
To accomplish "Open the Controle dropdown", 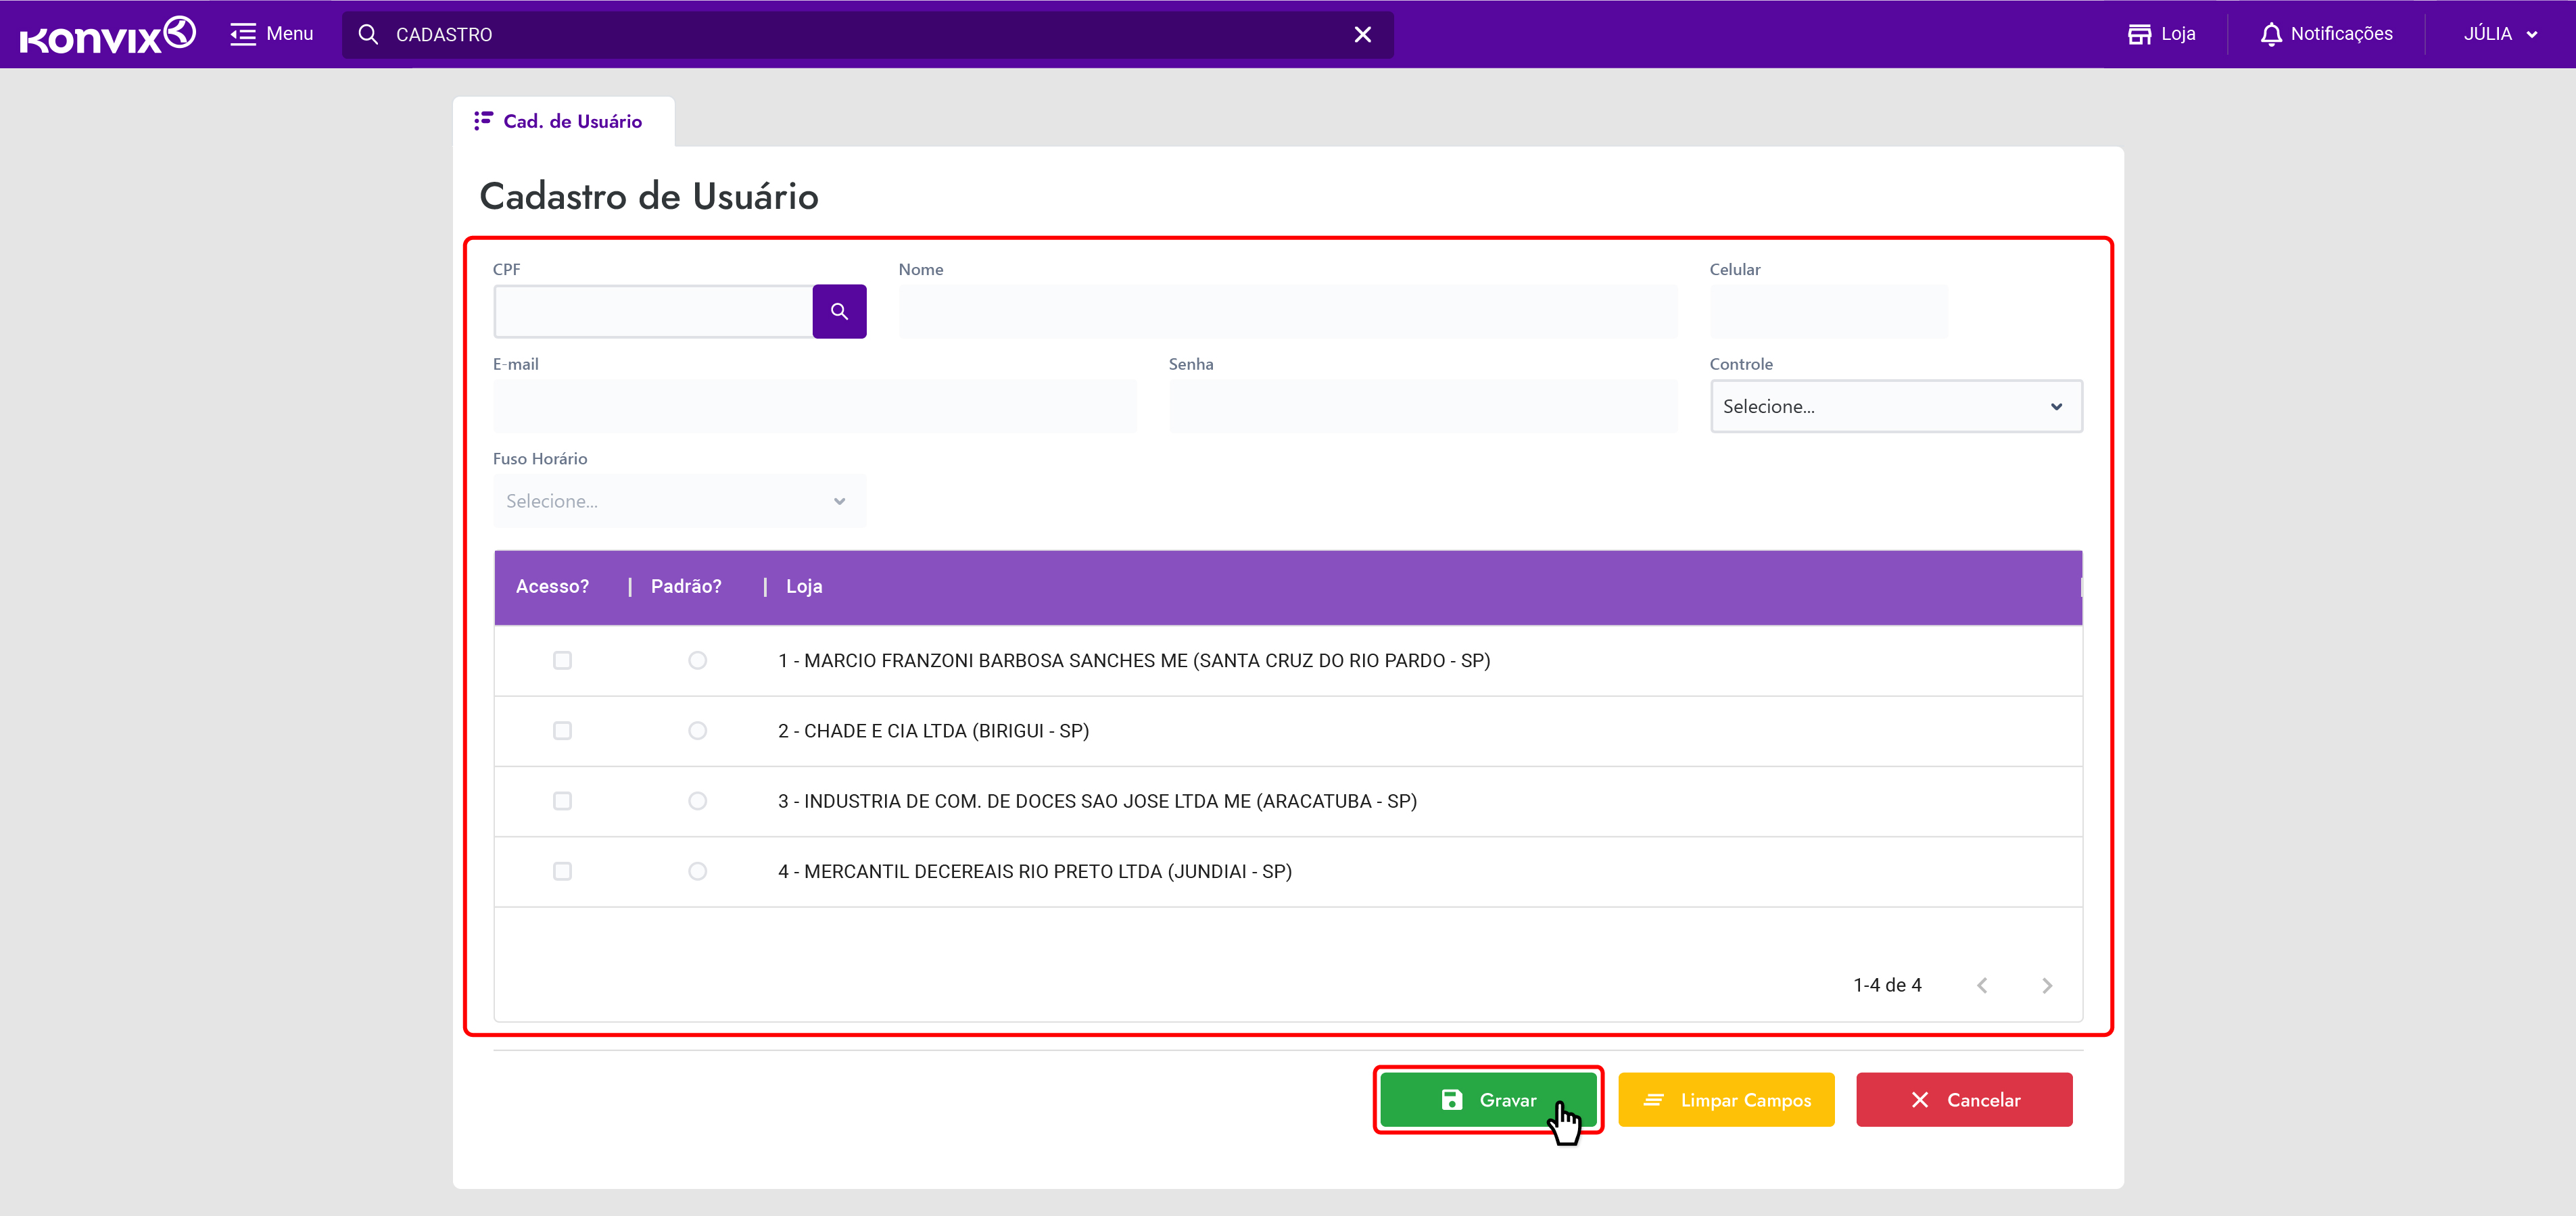I will pyautogui.click(x=1895, y=406).
